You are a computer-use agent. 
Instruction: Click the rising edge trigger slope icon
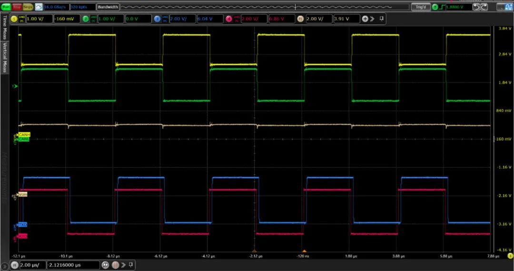point(442,7)
